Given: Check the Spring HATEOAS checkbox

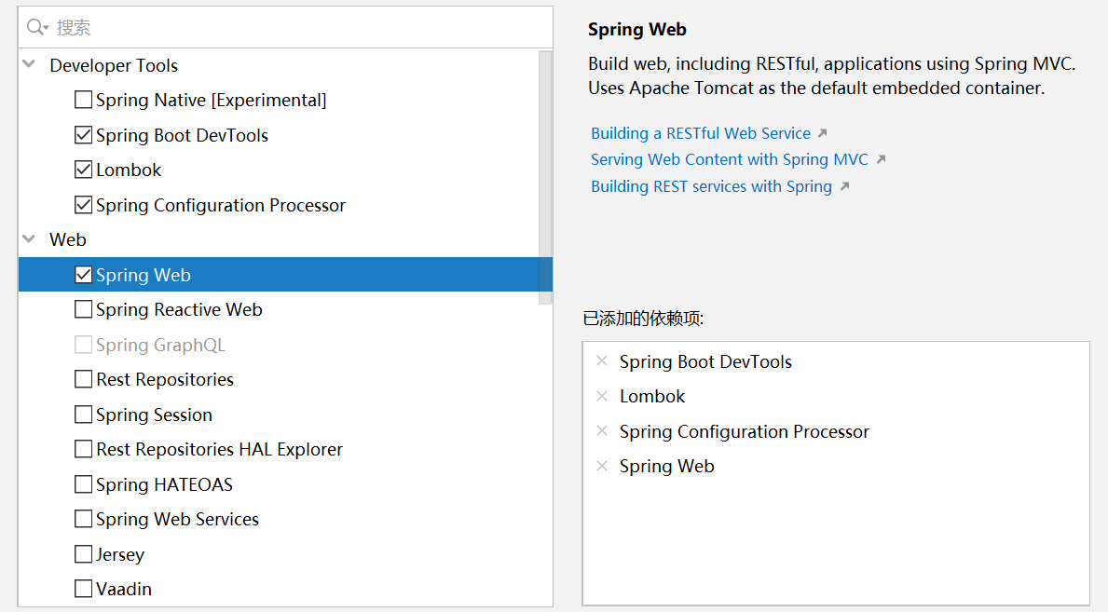Looking at the screenshot, I should (83, 484).
